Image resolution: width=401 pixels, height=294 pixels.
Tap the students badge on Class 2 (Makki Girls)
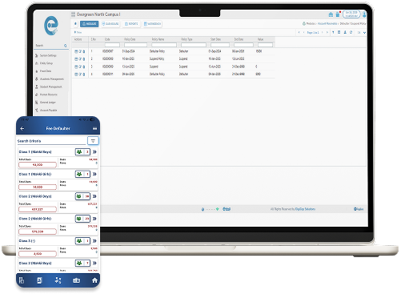(82, 219)
